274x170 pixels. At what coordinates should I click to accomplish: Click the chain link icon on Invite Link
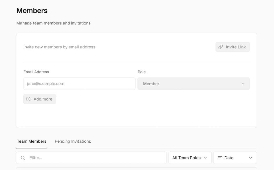(221, 47)
